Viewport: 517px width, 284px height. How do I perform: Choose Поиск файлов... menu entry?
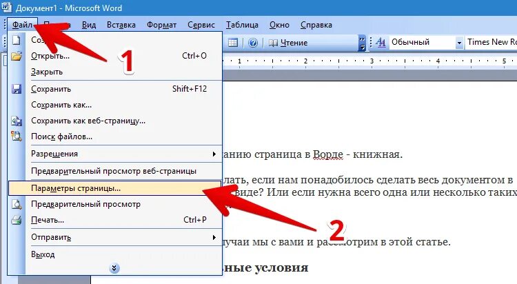115,136
